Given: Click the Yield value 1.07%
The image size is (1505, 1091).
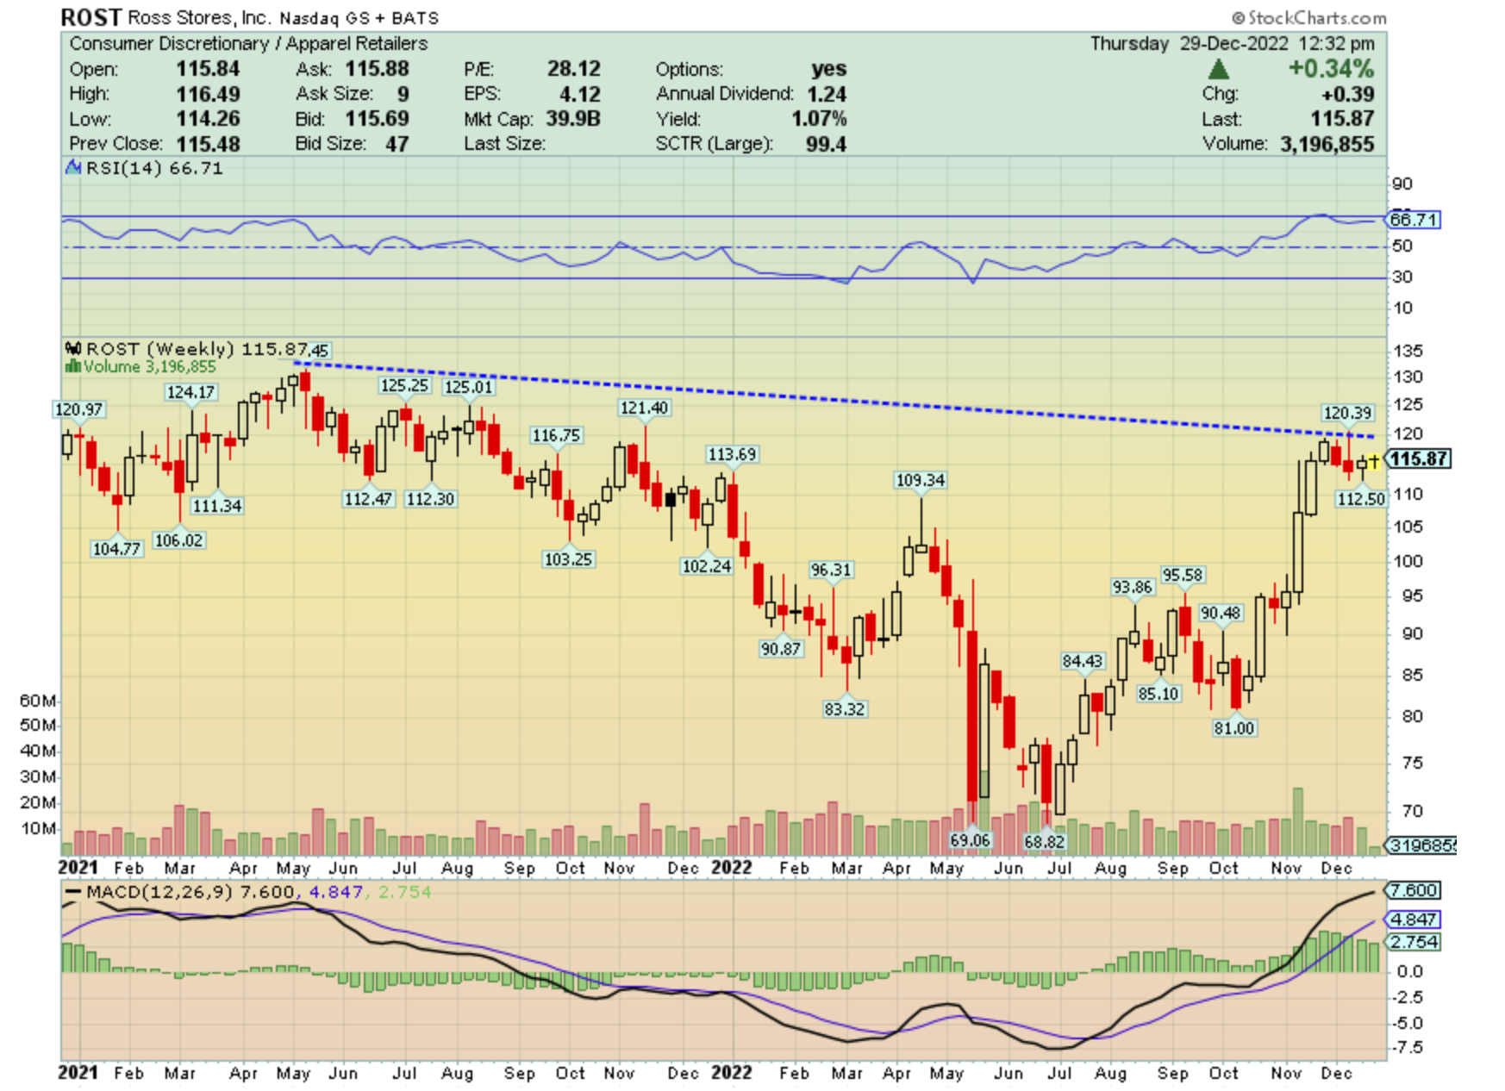Looking at the screenshot, I should [x=819, y=119].
